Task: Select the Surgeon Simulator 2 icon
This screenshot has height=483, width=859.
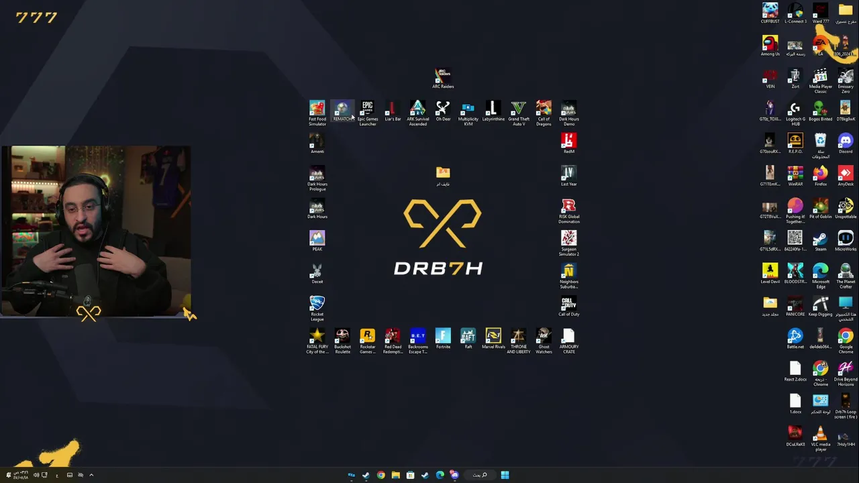Action: tap(569, 244)
